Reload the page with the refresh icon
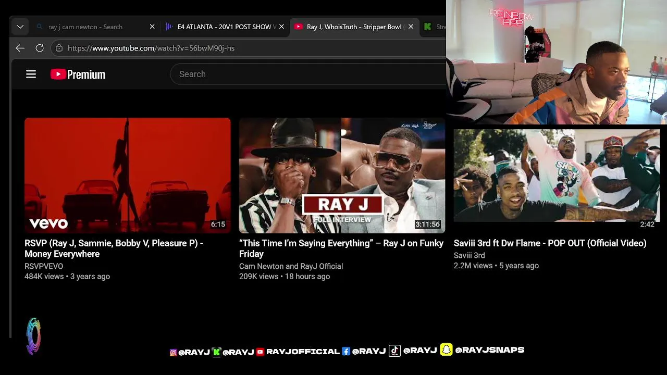This screenshot has width=667, height=375. click(x=40, y=48)
